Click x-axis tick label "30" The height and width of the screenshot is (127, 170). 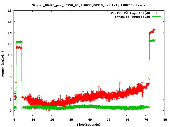71,120
